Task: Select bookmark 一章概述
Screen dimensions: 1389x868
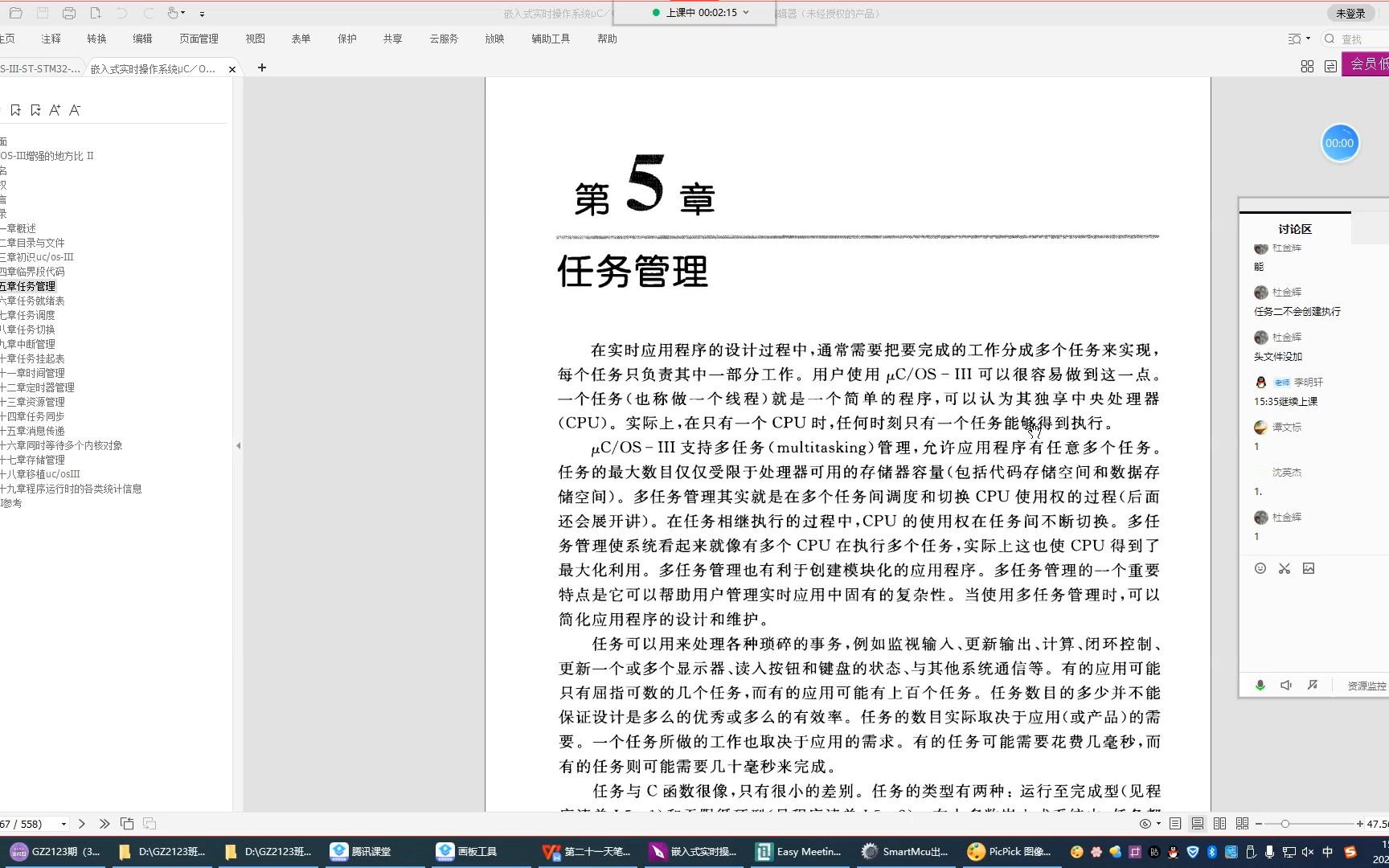Action: (18, 228)
